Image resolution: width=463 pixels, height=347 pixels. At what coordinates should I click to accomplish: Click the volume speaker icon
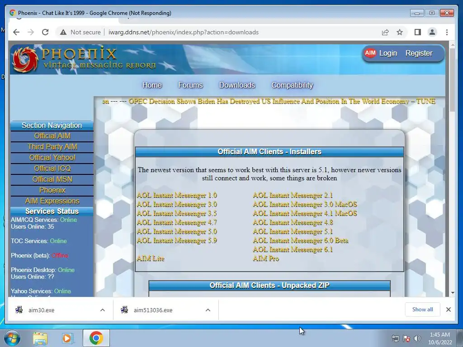417,339
